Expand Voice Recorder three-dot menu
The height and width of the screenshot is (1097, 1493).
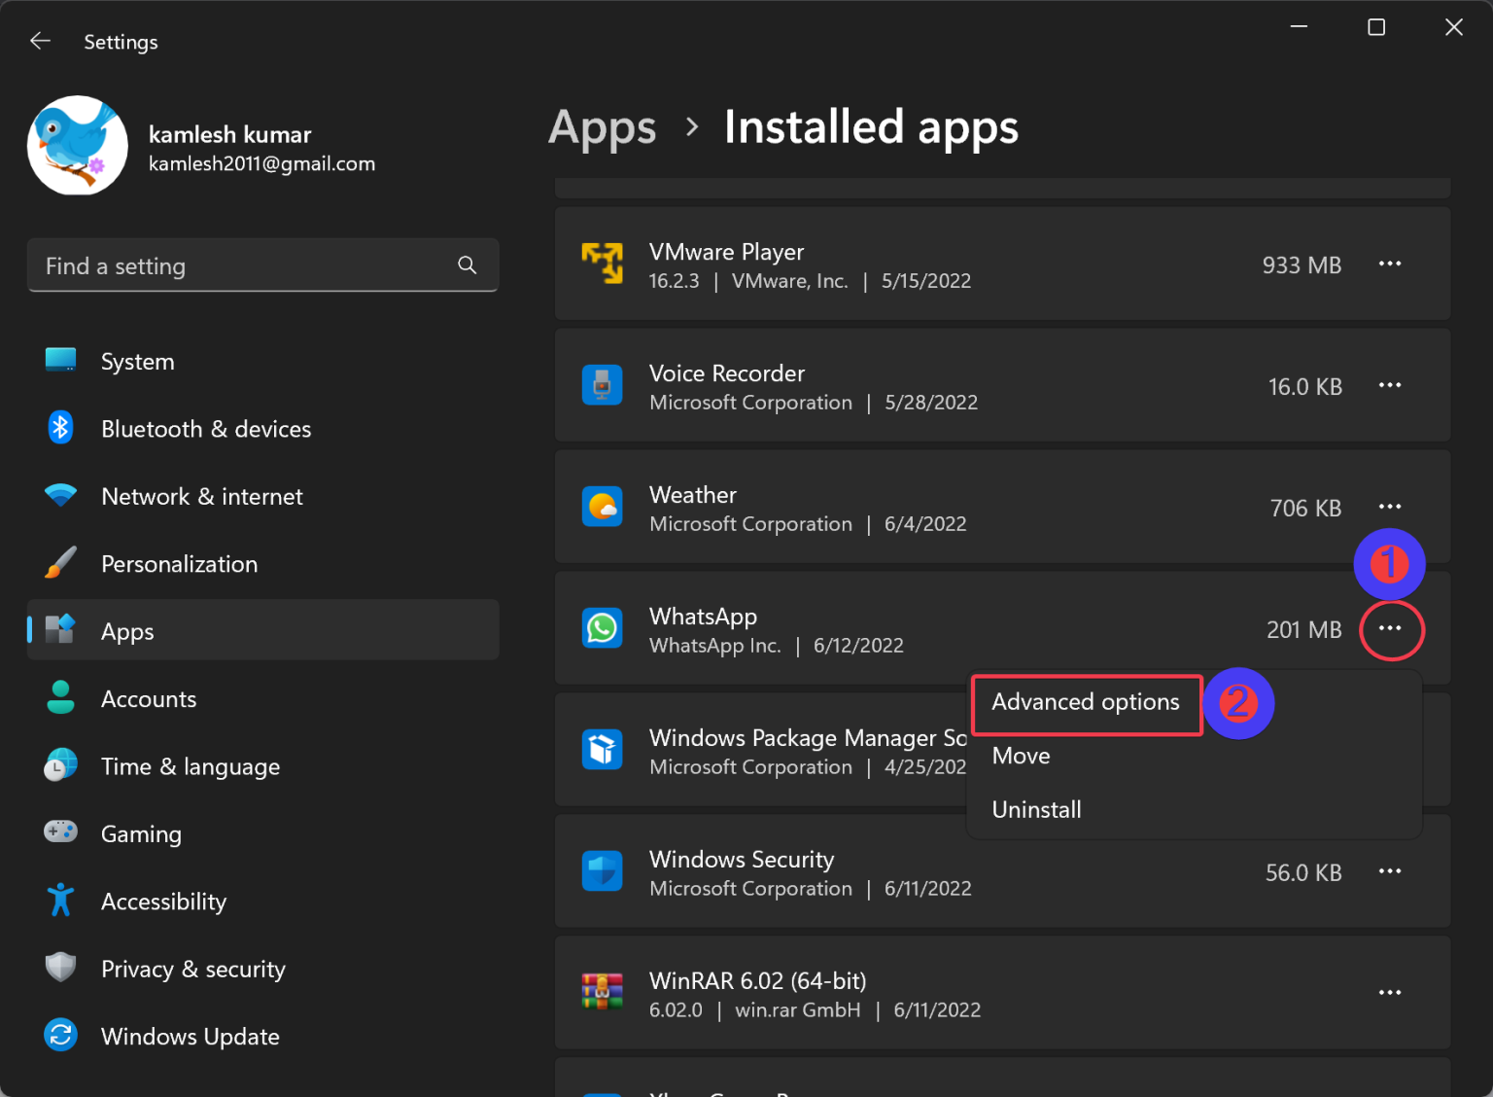(1389, 386)
